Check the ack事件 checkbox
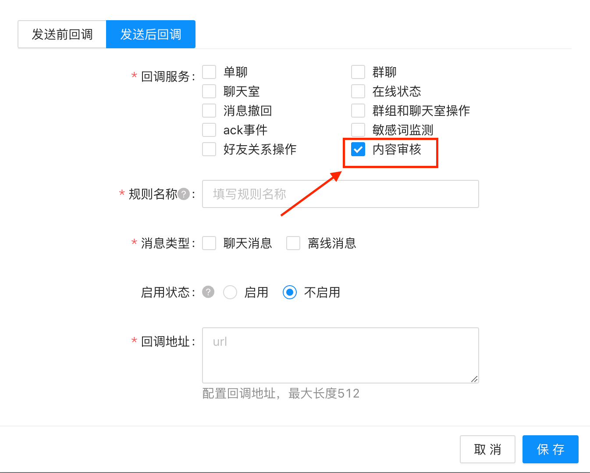Screen dimensions: 590x473 pyautogui.click(x=209, y=130)
